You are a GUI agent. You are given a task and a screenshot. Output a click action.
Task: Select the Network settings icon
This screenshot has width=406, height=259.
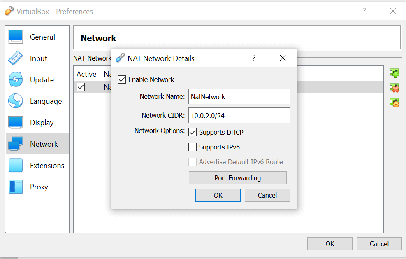(15, 144)
